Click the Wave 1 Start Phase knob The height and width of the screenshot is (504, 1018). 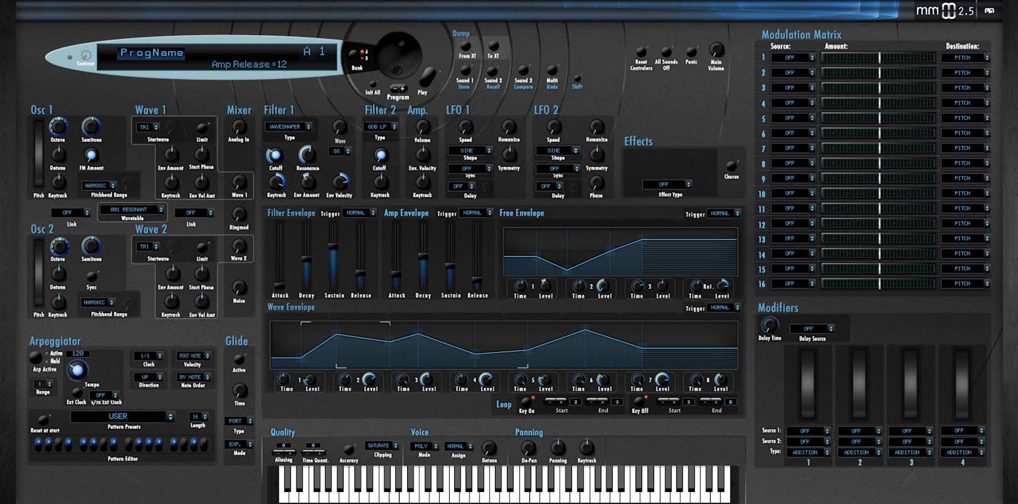click(x=202, y=154)
